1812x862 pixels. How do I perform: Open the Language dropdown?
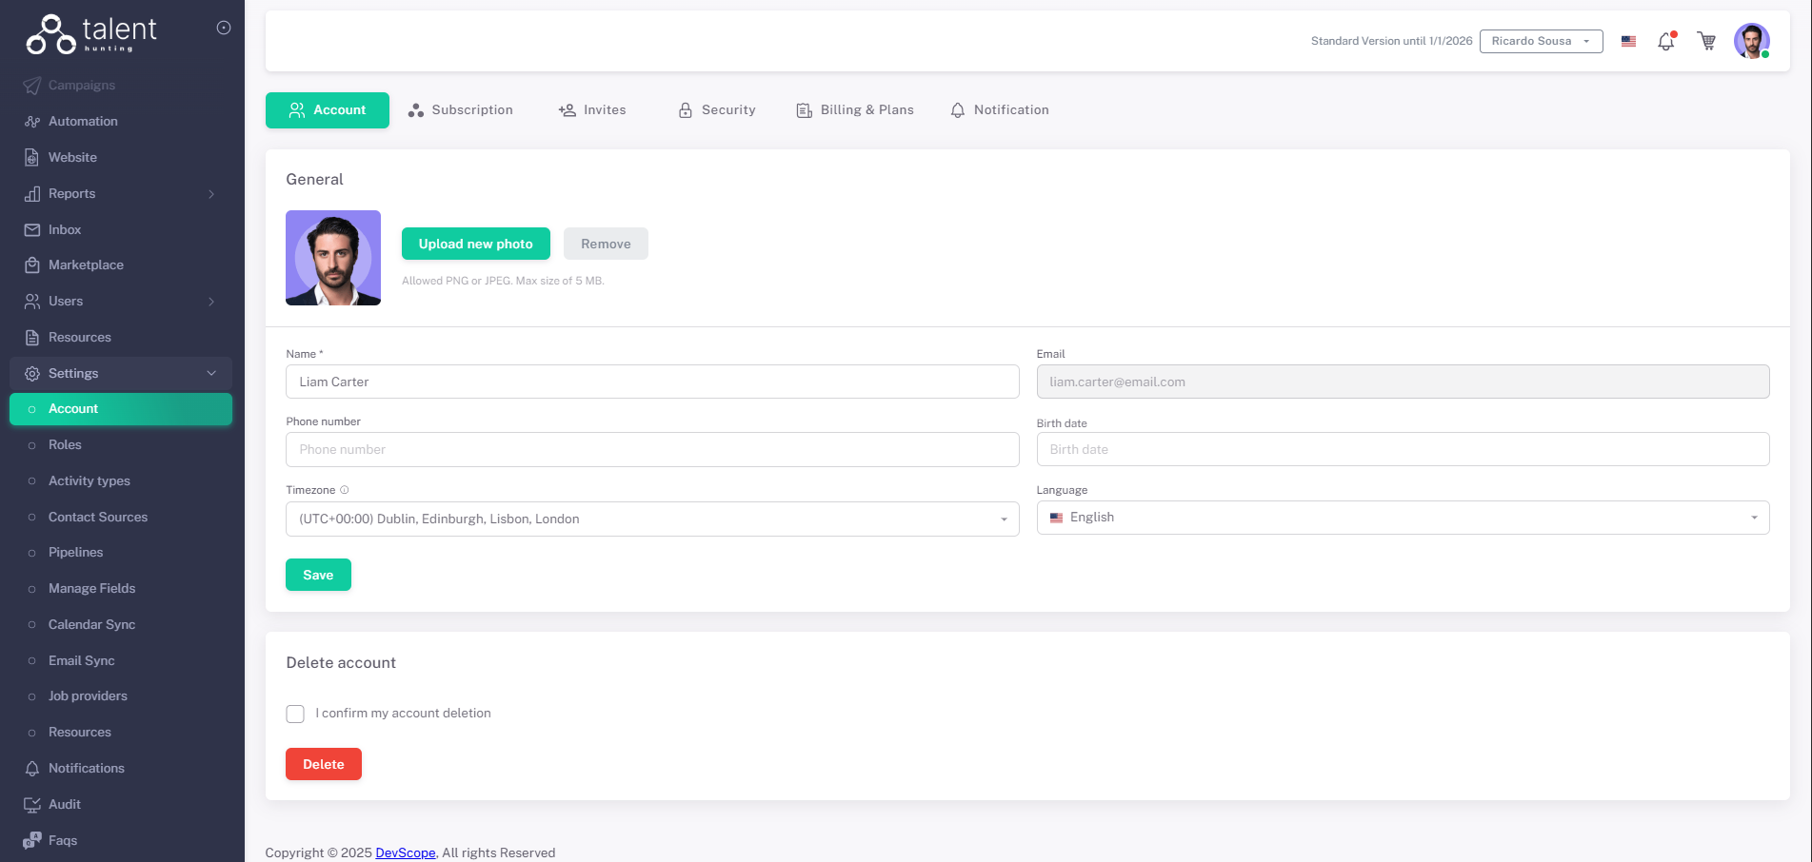[1402, 518]
